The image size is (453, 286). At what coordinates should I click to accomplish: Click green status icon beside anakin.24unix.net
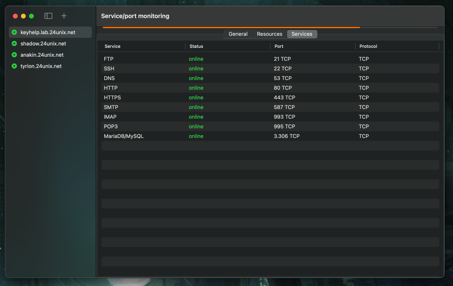(14, 55)
